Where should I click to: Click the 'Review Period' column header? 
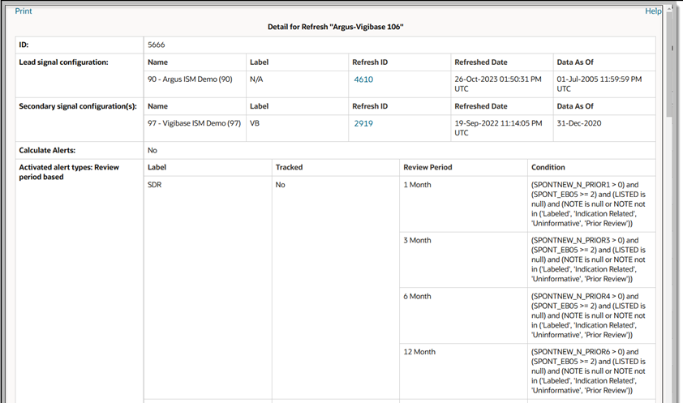click(x=427, y=167)
